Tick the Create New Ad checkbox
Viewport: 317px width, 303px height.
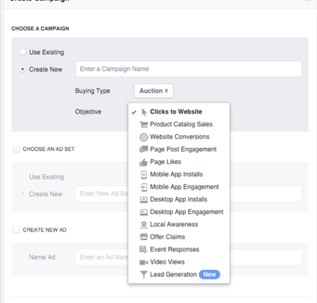click(16, 229)
